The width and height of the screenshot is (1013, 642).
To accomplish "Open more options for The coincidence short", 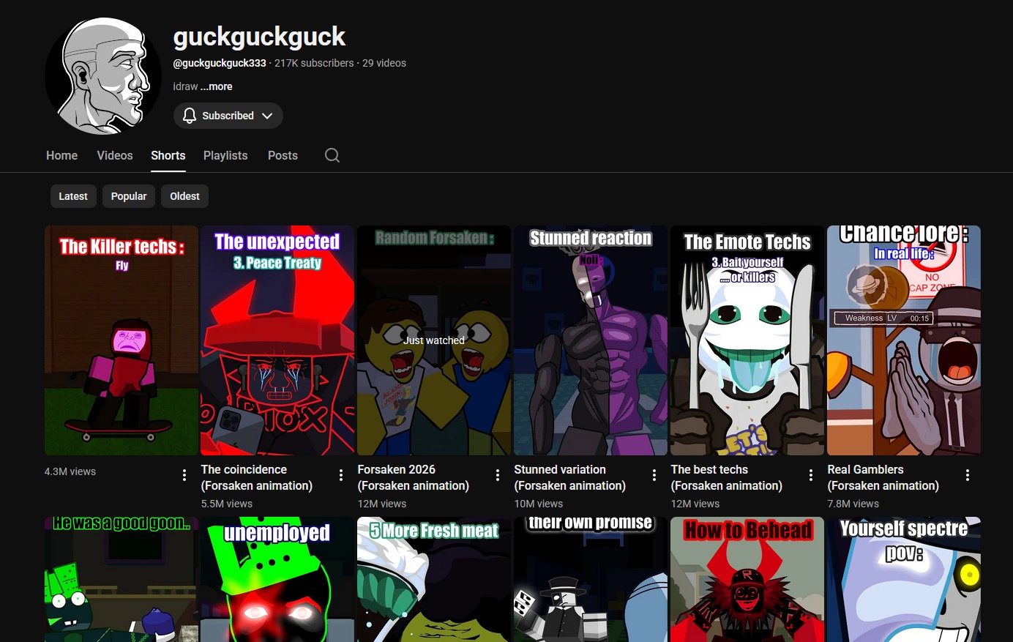I will [341, 475].
